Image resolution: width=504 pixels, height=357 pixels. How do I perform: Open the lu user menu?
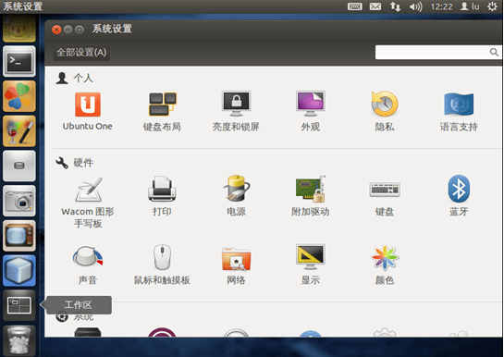point(470,6)
